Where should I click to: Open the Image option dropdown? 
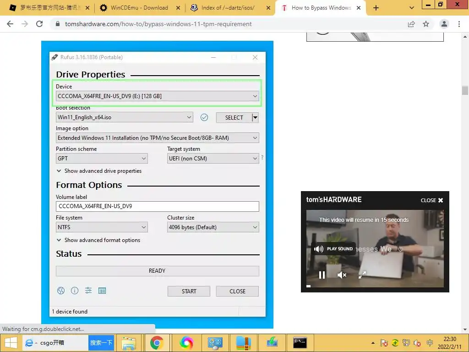(158, 137)
